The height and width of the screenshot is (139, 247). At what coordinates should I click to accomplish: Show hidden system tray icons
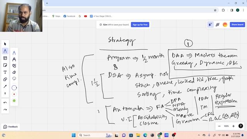pyautogui.click(x=199, y=135)
